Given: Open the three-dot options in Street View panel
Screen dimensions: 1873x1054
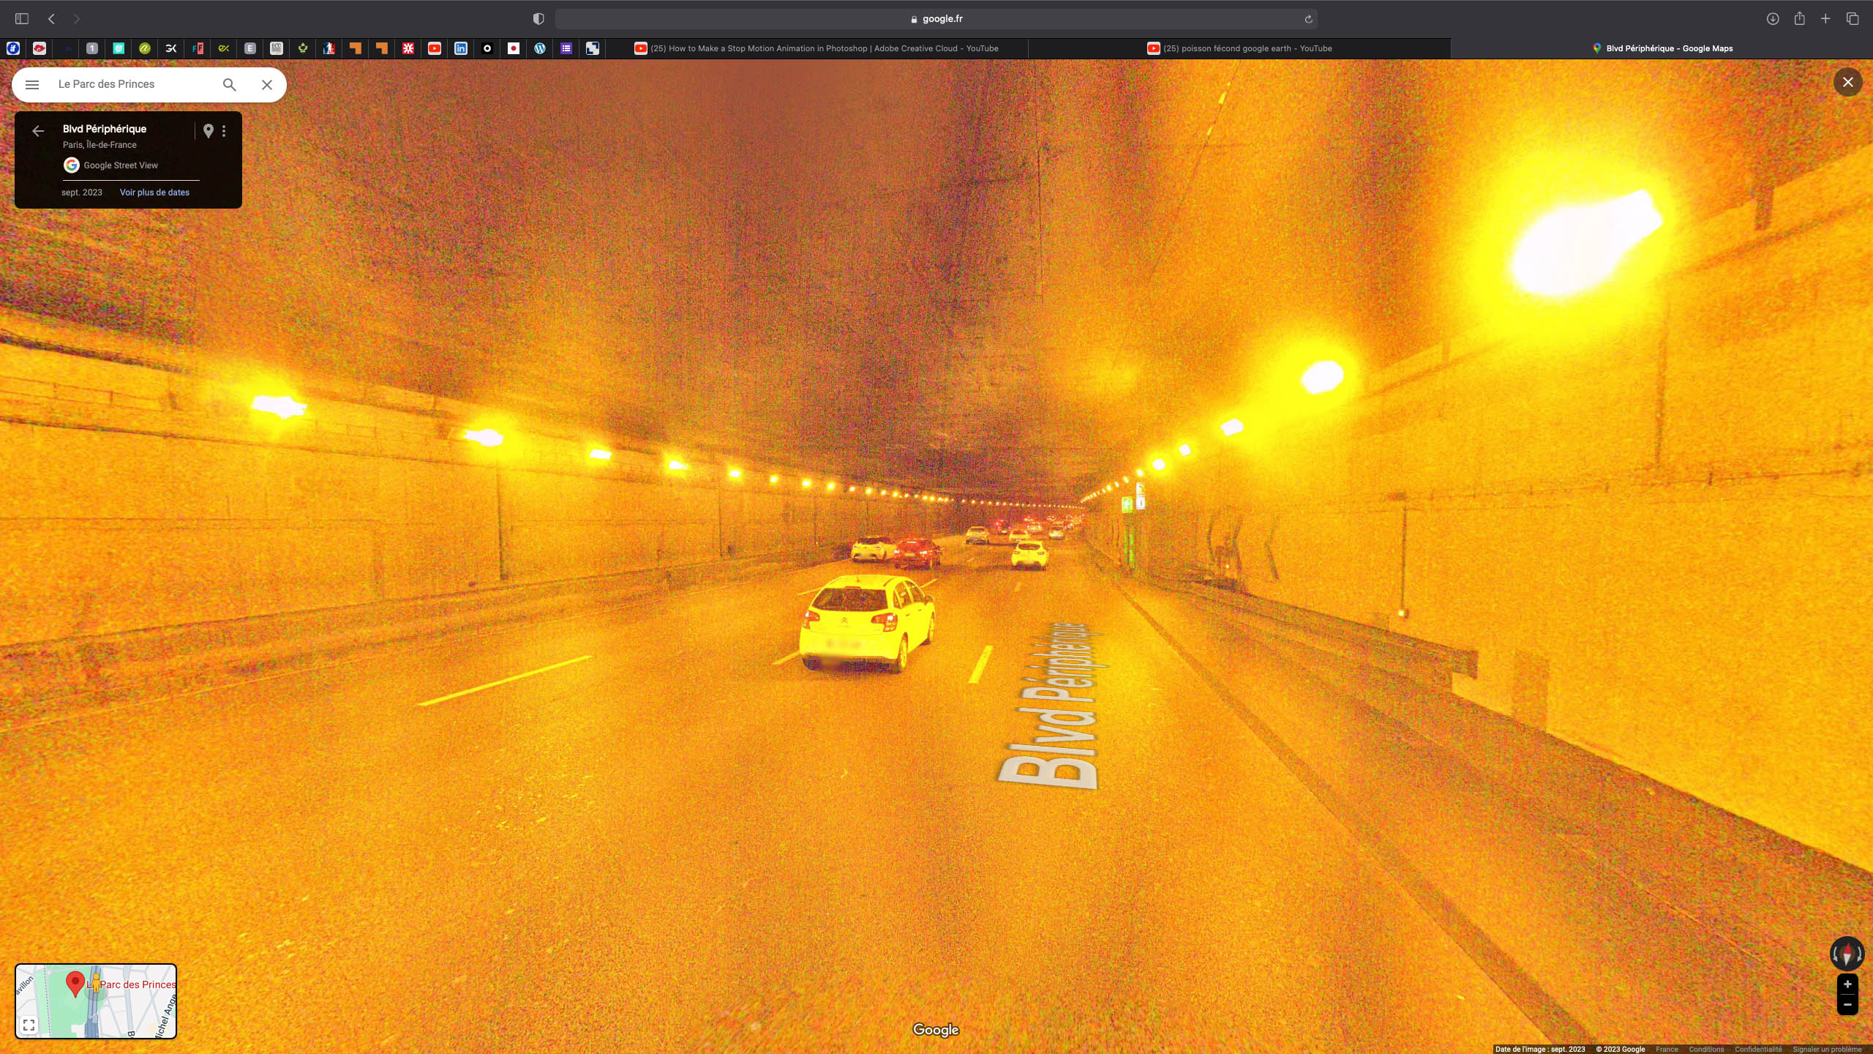Looking at the screenshot, I should coord(224,131).
